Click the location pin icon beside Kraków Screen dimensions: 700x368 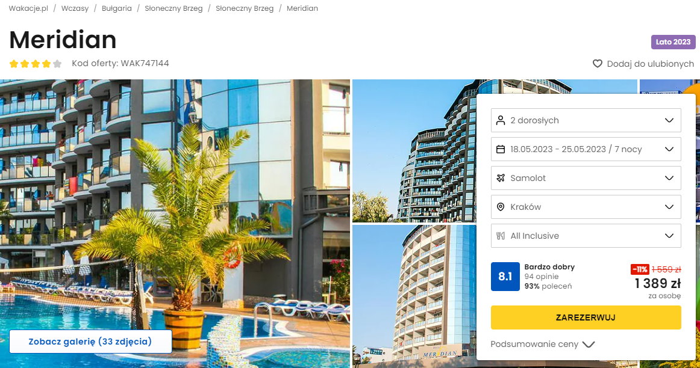501,207
